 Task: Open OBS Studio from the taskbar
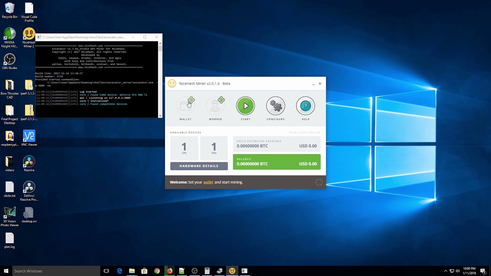[x=194, y=271]
